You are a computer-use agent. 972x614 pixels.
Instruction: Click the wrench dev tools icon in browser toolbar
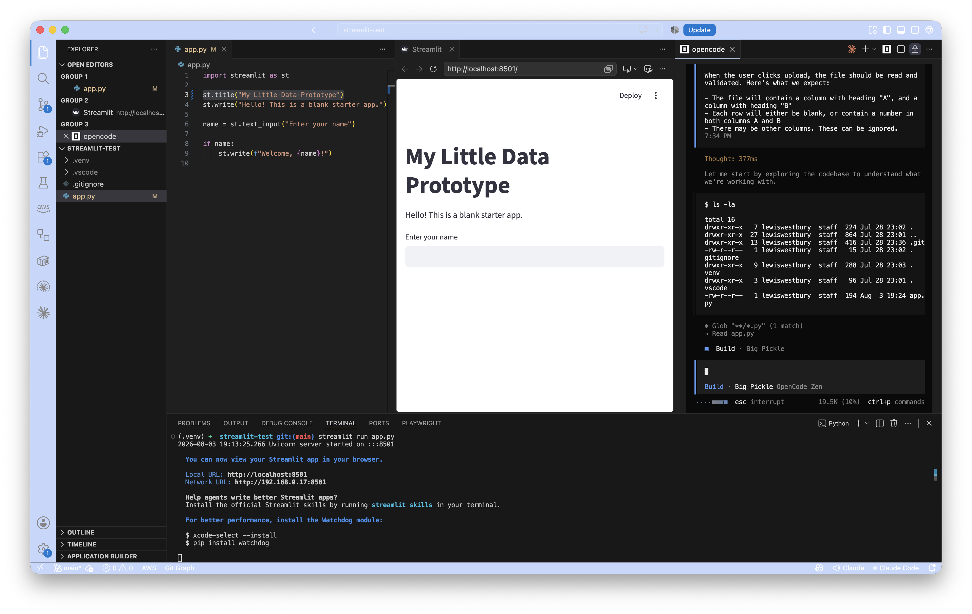(648, 69)
